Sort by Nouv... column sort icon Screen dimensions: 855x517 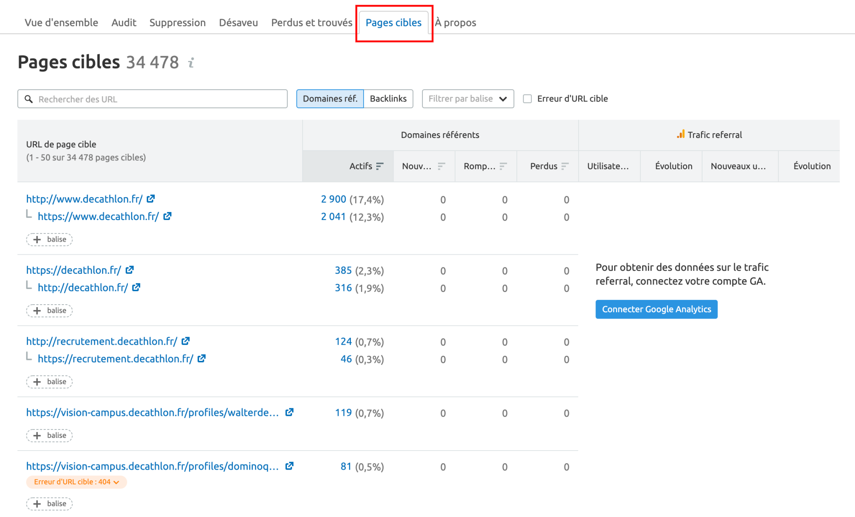click(x=441, y=166)
